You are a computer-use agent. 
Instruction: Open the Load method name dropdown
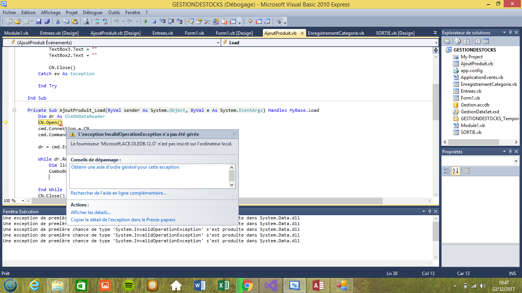click(x=436, y=43)
